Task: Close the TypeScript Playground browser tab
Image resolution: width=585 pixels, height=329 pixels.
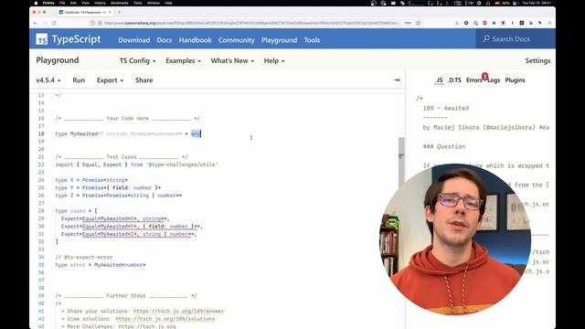Action: click(x=110, y=12)
